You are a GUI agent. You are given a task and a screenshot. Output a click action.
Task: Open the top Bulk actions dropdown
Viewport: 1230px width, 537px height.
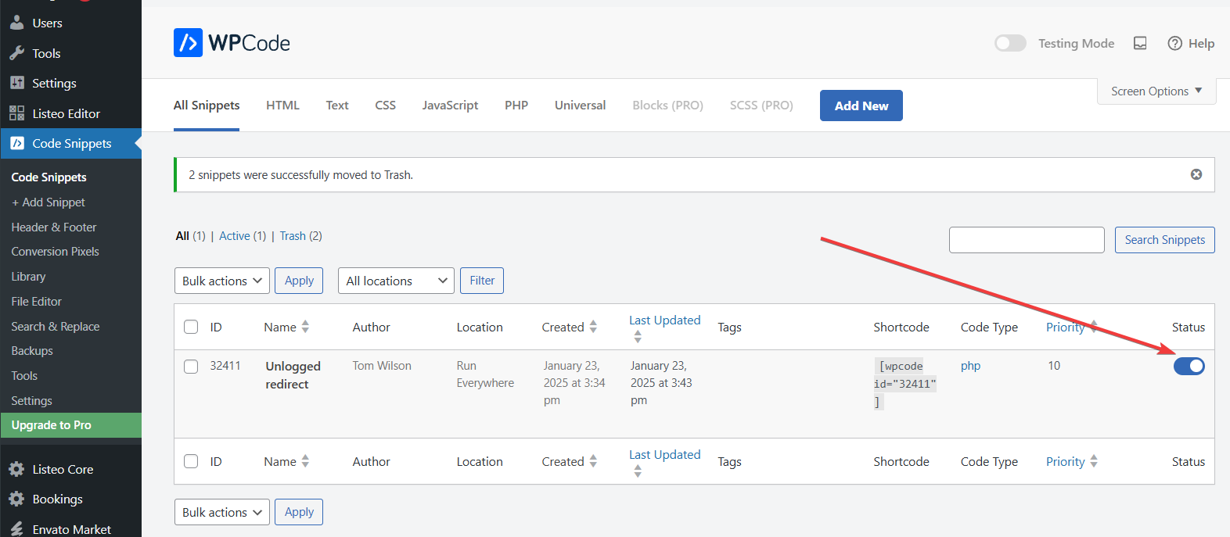pyautogui.click(x=221, y=281)
